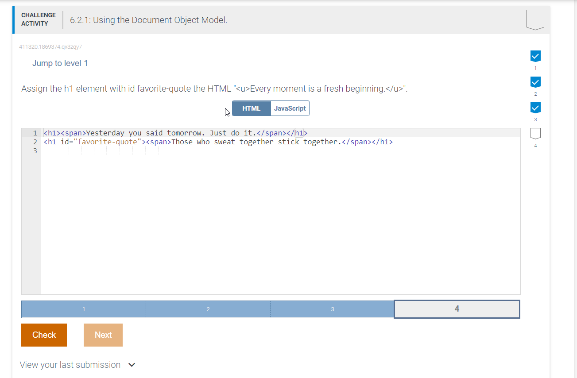Select the completed level 1 checkmark icon

(x=535, y=56)
